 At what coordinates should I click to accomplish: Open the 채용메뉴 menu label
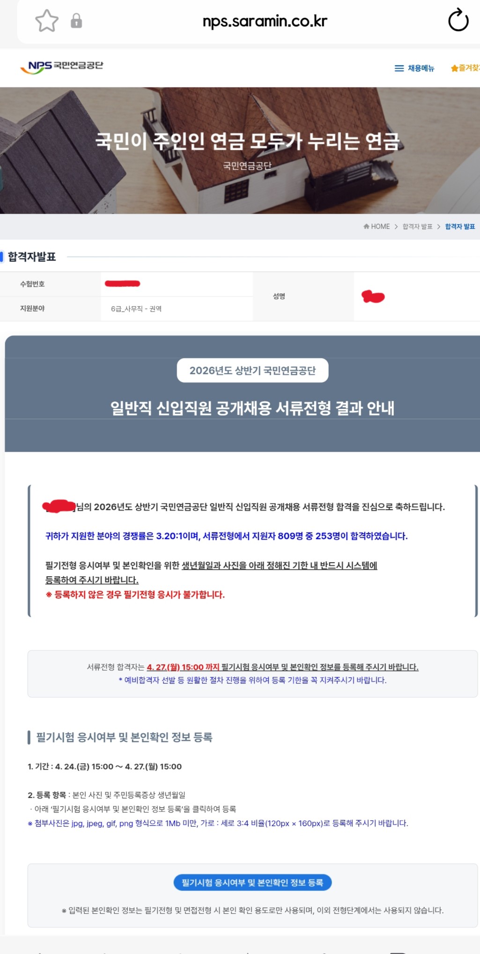coord(421,68)
